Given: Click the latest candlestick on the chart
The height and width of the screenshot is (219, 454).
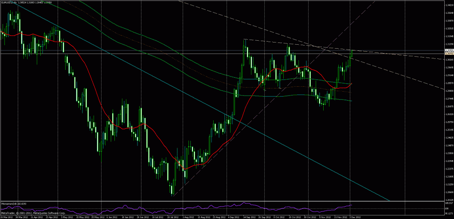Looking at the screenshot, I should click(x=352, y=53).
